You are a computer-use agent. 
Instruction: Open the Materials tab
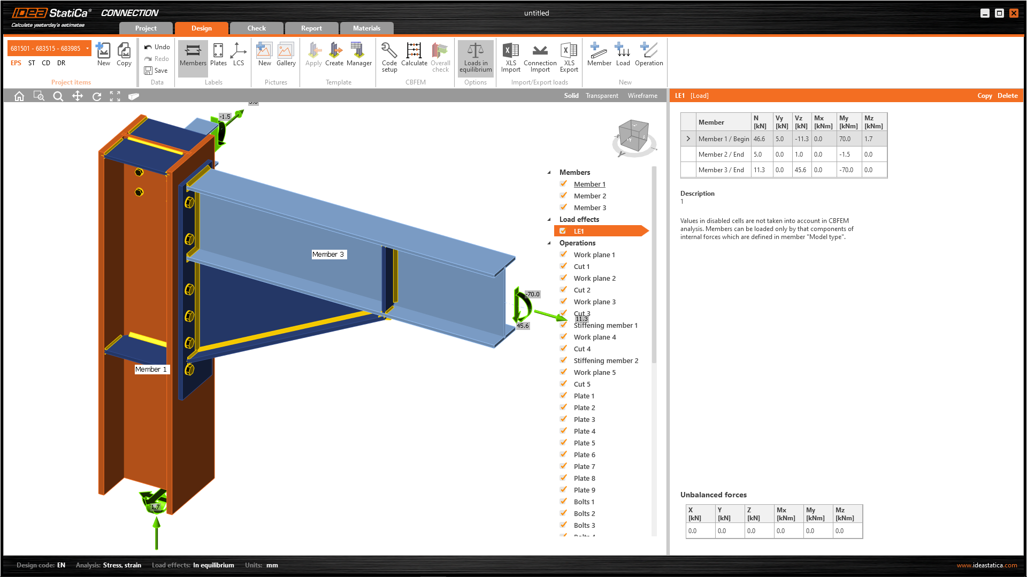(366, 28)
